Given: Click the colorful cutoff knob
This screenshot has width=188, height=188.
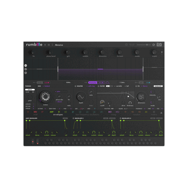Looking at the screenshot, I should tap(102, 102).
